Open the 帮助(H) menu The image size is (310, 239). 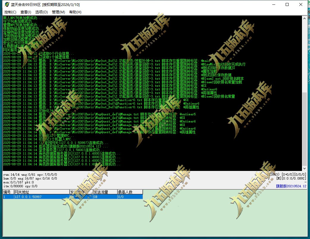tap(75, 12)
